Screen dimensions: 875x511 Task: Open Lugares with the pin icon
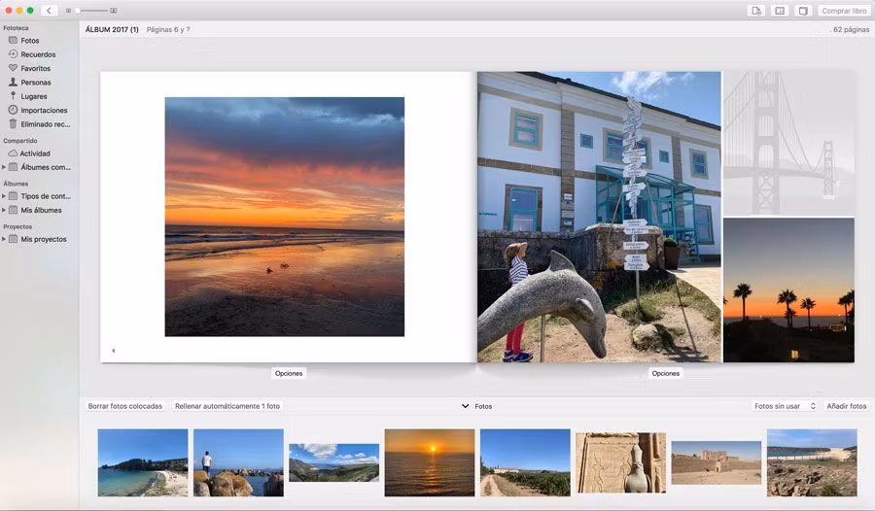[x=33, y=96]
